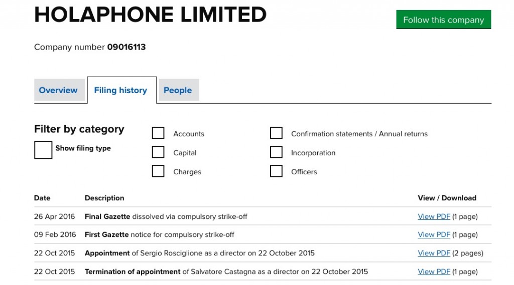The image size is (514, 285).
Task: Check the Capital category checkbox
Action: pos(158,152)
